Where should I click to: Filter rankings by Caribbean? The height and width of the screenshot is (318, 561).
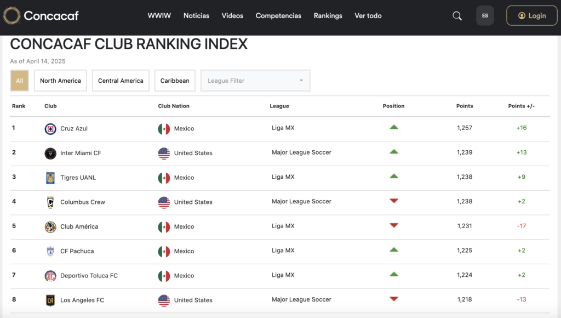175,81
